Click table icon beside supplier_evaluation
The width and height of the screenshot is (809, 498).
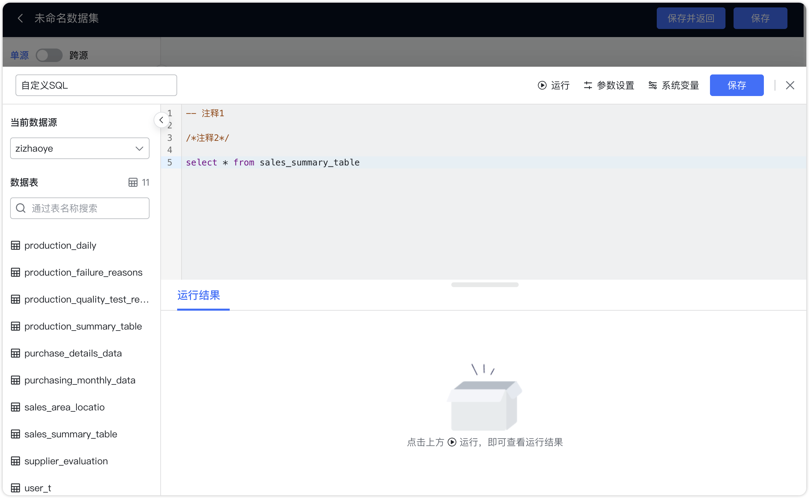tap(15, 461)
